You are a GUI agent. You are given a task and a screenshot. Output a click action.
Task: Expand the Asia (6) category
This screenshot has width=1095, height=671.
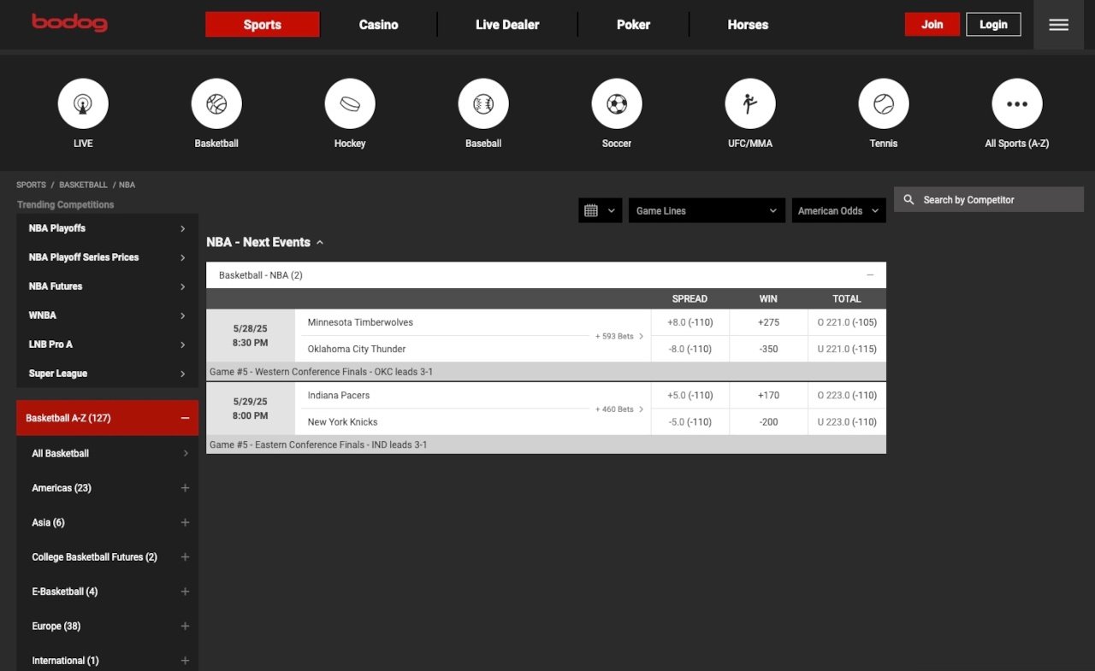click(x=185, y=522)
